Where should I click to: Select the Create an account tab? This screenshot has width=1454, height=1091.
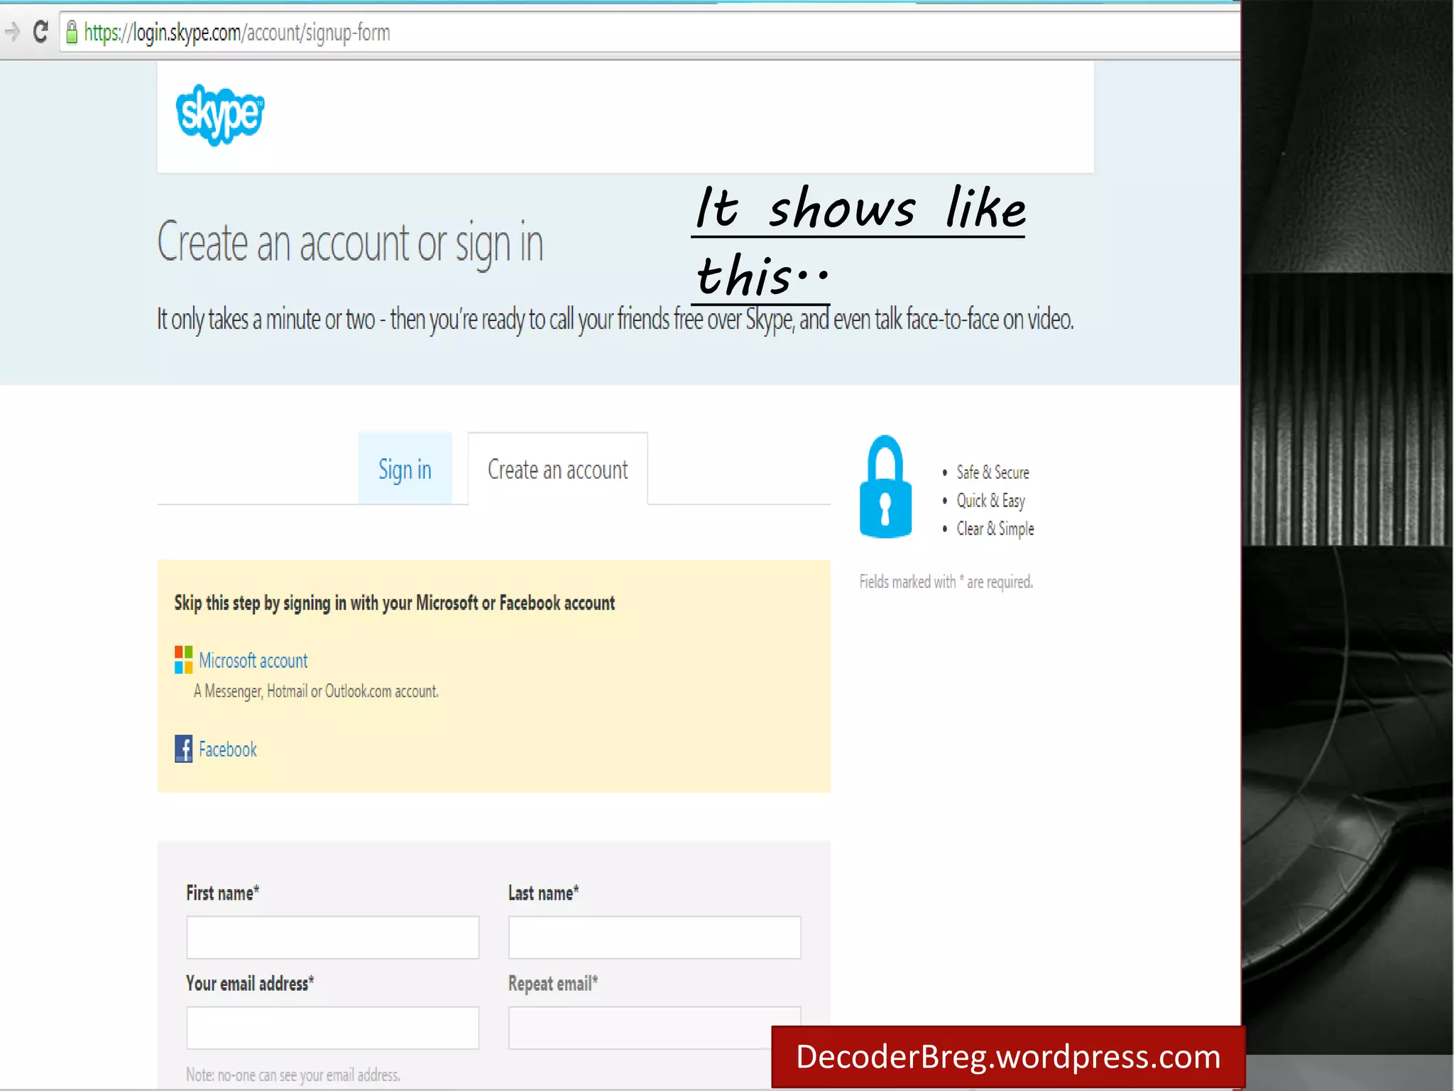tap(557, 469)
